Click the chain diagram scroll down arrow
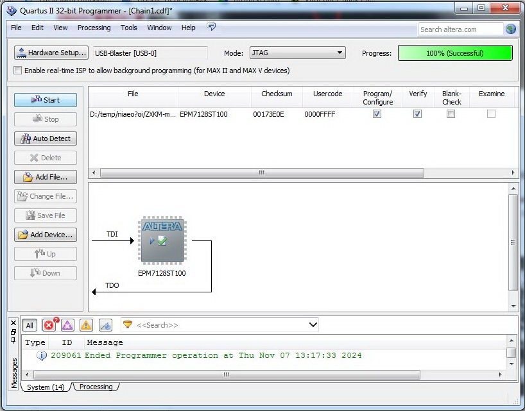The height and width of the screenshot is (411, 525). (x=513, y=306)
